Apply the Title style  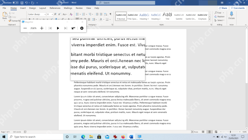click(167, 16)
